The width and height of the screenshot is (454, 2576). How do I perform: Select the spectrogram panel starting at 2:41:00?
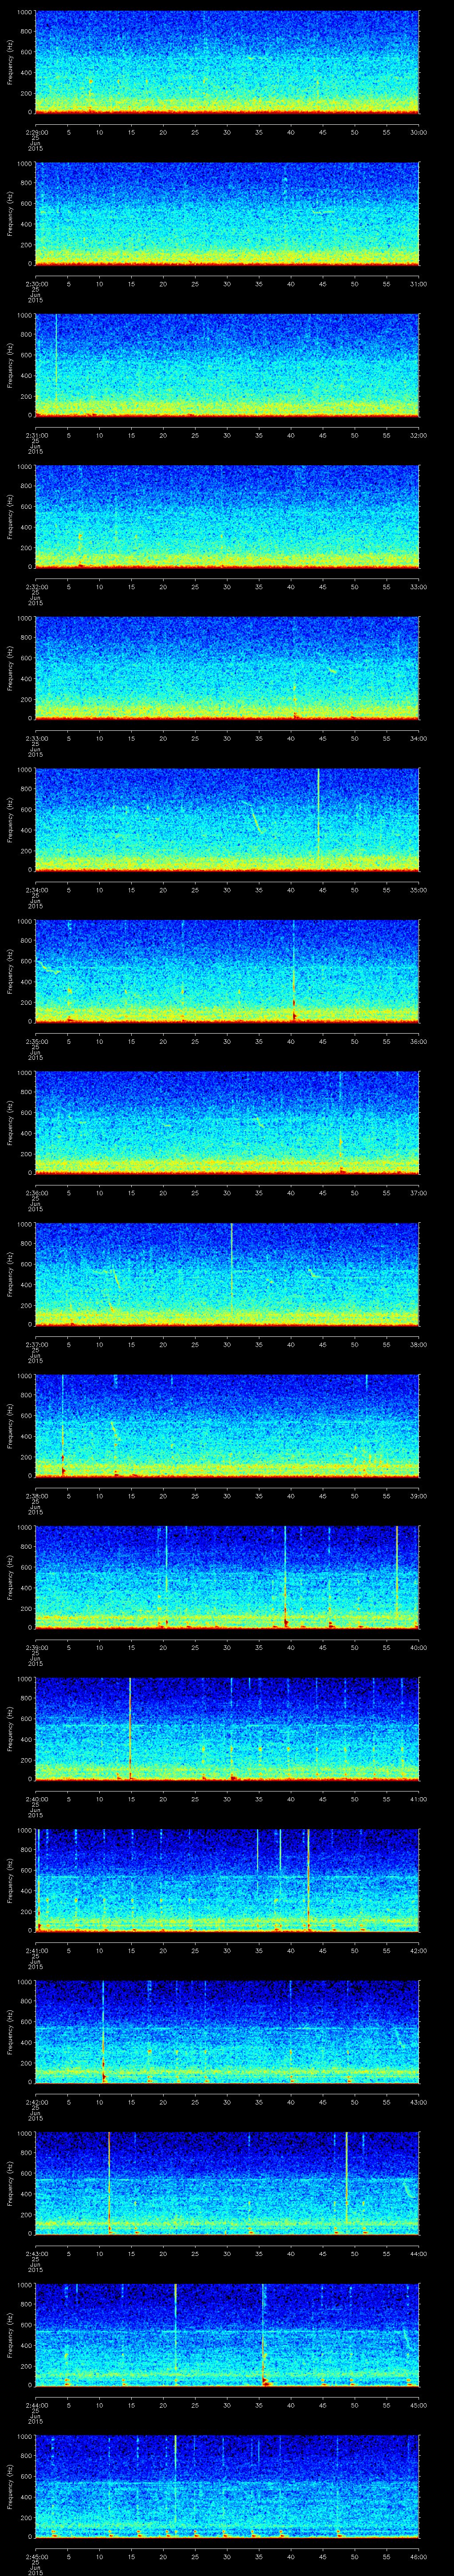point(227,1880)
